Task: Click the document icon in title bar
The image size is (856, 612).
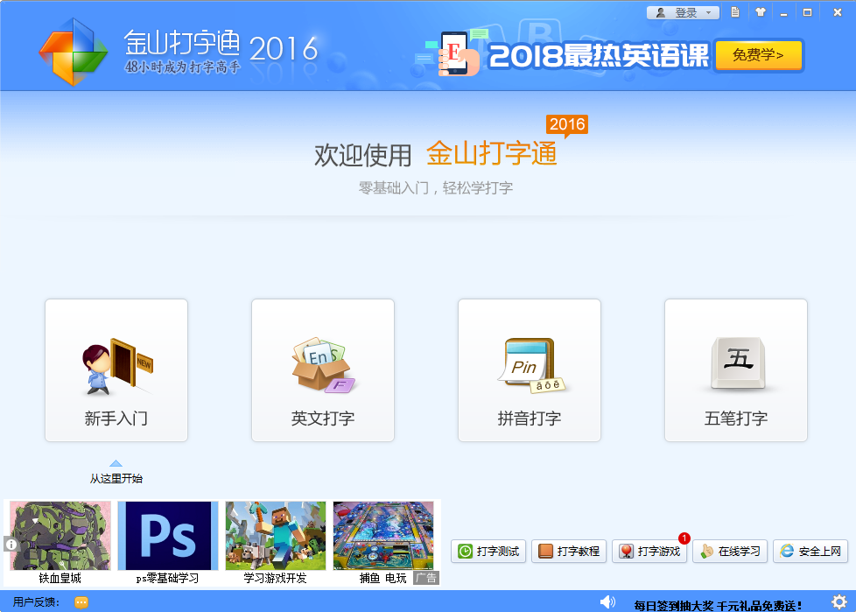Action: click(x=735, y=12)
